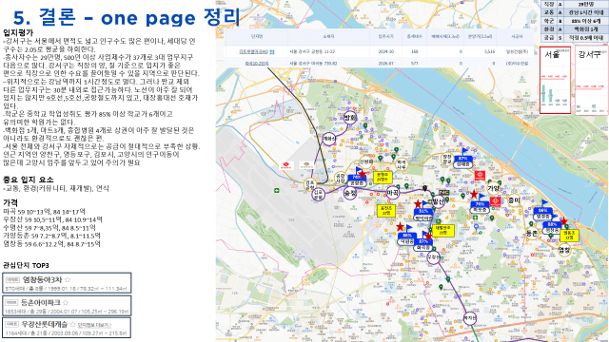Click the 단지명 column header
Screen dimensions: 609x342
[x=257, y=36]
